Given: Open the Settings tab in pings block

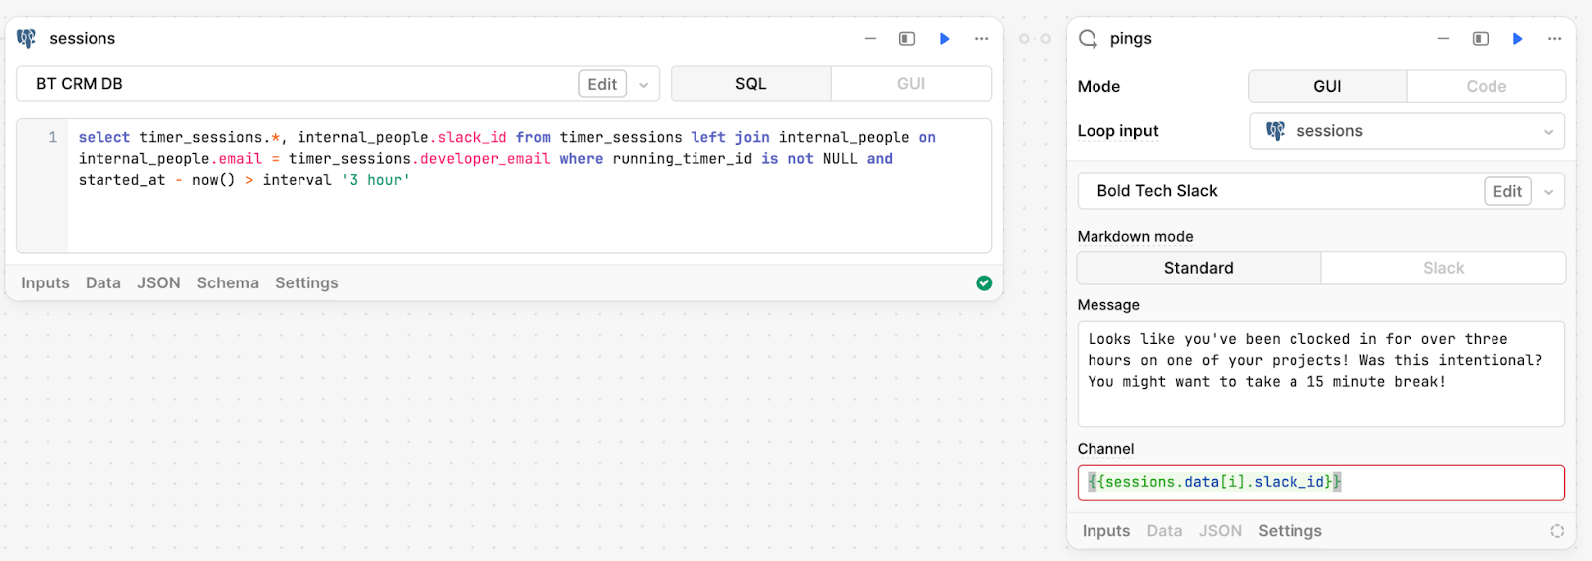Looking at the screenshot, I should (1290, 531).
